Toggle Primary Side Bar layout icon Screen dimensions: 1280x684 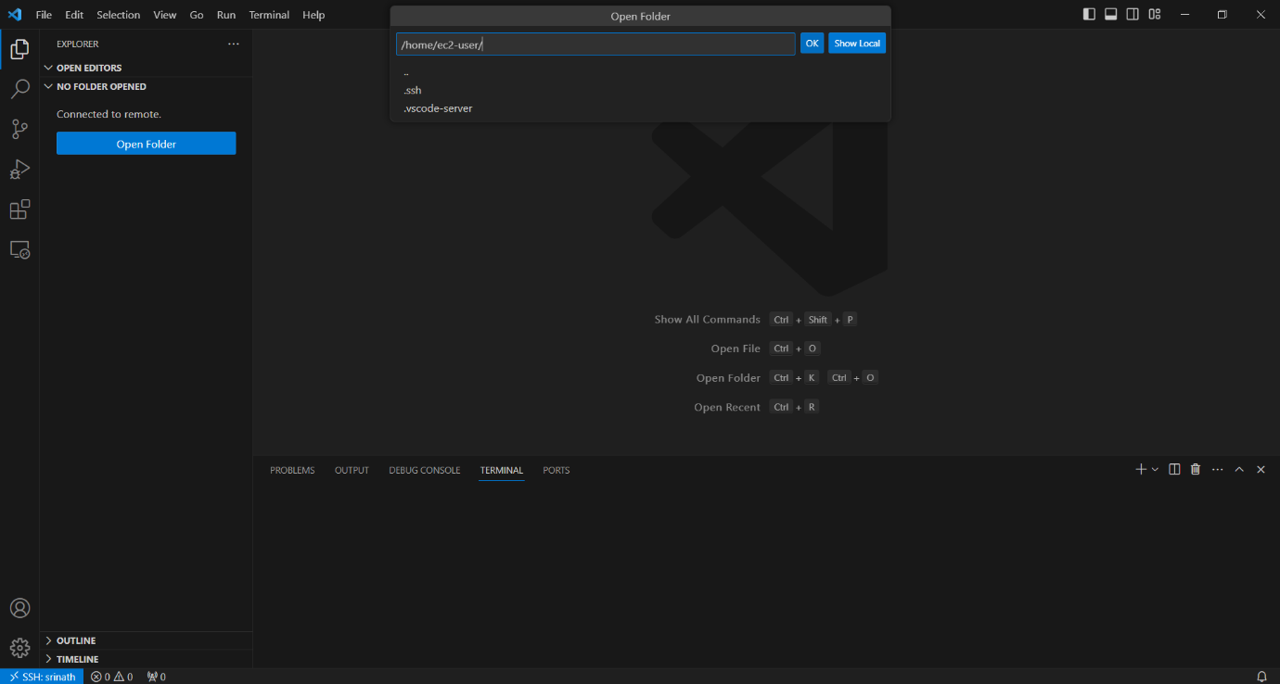[1088, 15]
